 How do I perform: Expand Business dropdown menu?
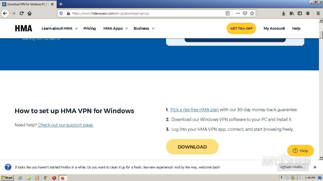144,28
